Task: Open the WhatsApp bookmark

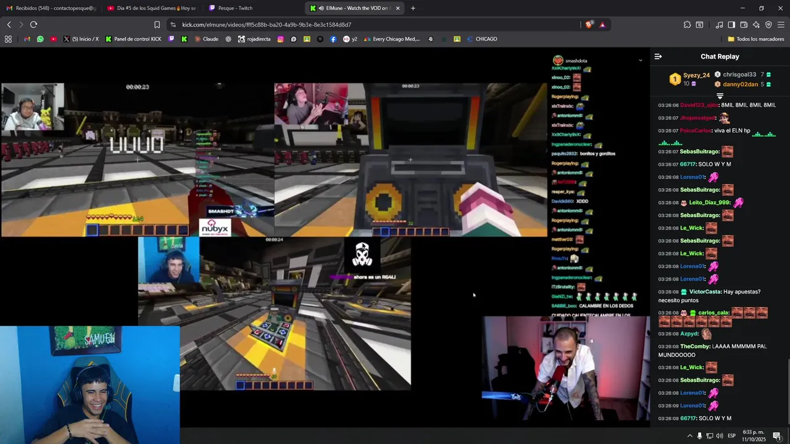Action: point(40,39)
